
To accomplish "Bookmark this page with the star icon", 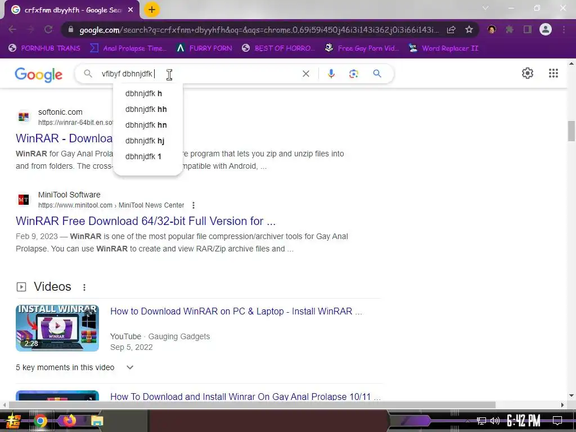I will [x=469, y=30].
